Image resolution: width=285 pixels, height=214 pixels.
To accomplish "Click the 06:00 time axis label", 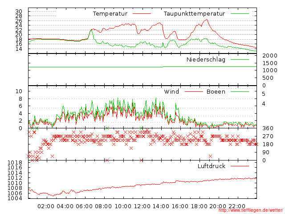I will pos(84,206).
